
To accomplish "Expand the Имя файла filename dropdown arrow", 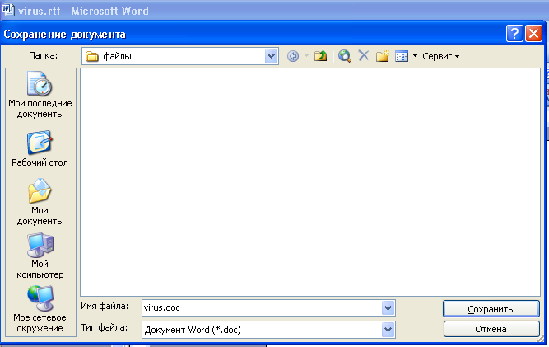I will pyautogui.click(x=388, y=308).
